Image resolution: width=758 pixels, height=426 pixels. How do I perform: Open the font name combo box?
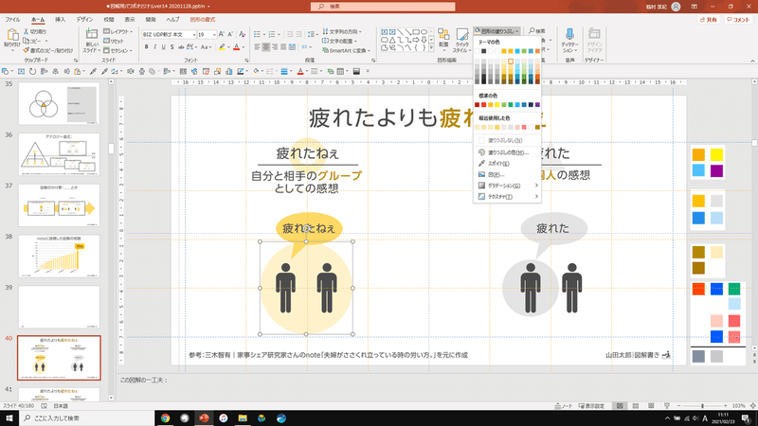point(170,35)
